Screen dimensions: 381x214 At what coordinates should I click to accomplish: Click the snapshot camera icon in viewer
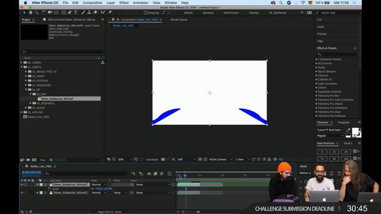[163, 159]
